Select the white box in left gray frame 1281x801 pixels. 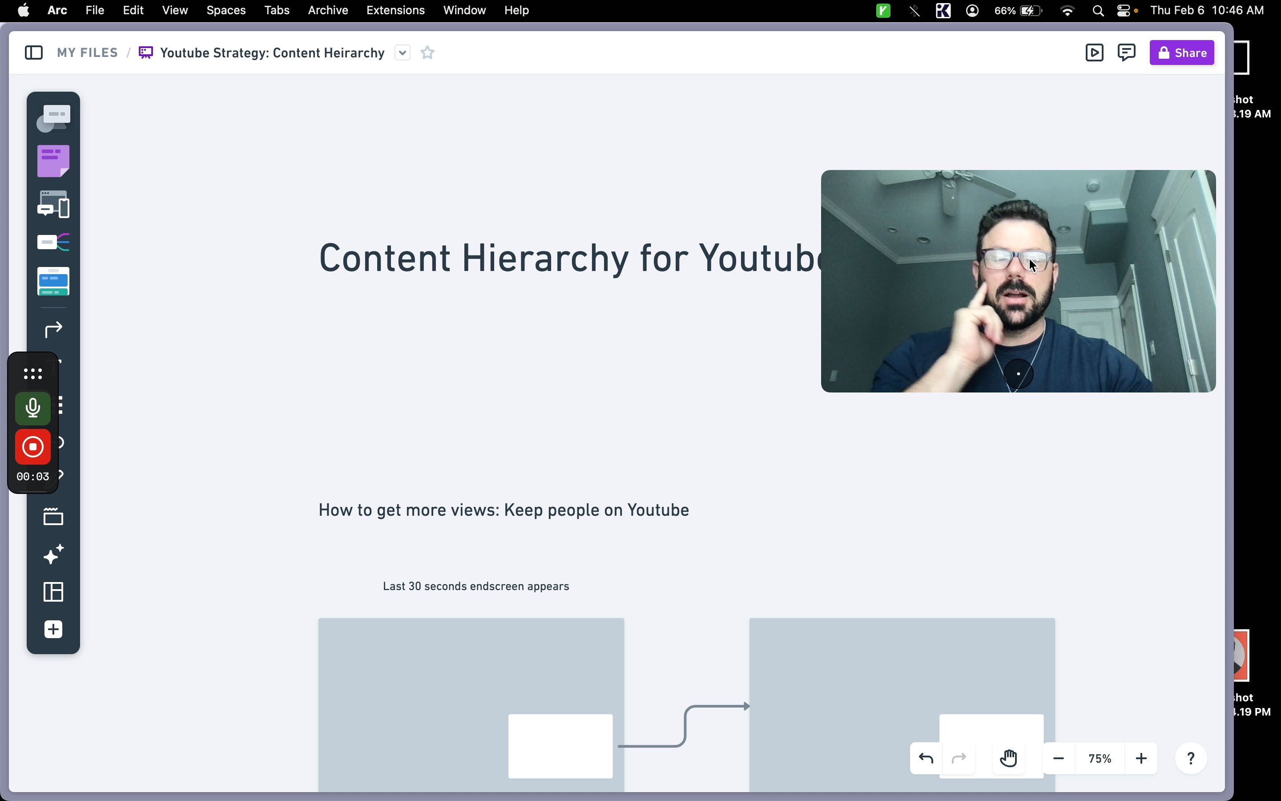coord(560,746)
